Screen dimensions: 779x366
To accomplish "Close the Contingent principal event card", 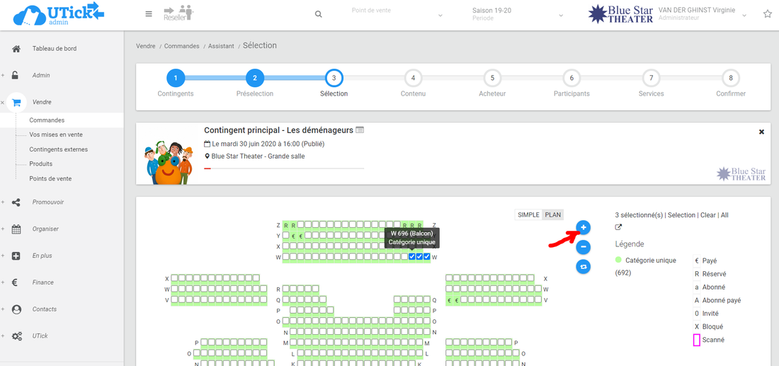I will click(x=761, y=132).
